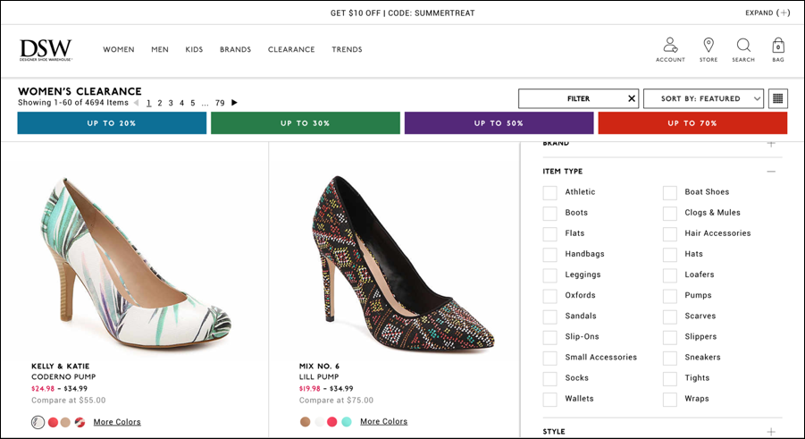Open the Brands menu

[235, 49]
